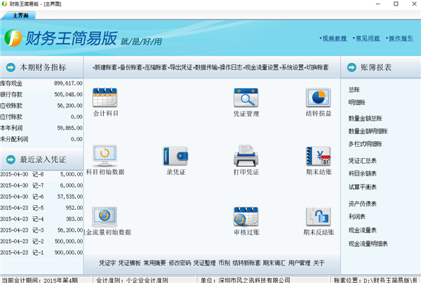
Task: Open 操作日志 in top menu
Action: click(x=231, y=67)
